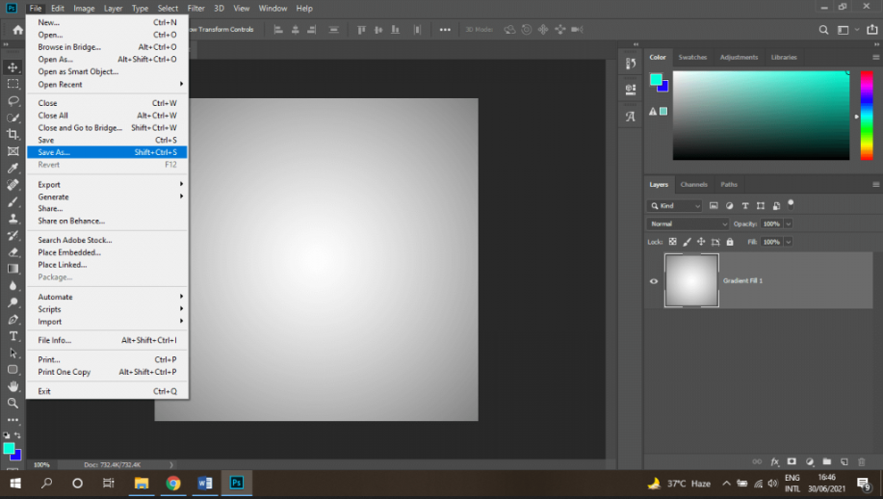
Task: Open the Filter menu
Action: (x=196, y=9)
